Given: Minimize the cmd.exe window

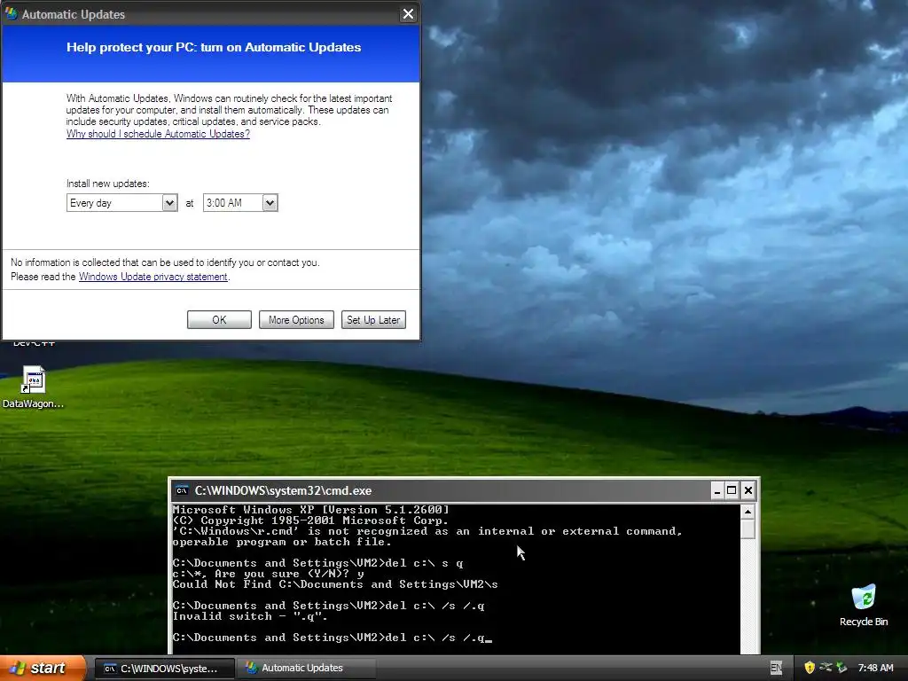Looking at the screenshot, I should click(716, 490).
